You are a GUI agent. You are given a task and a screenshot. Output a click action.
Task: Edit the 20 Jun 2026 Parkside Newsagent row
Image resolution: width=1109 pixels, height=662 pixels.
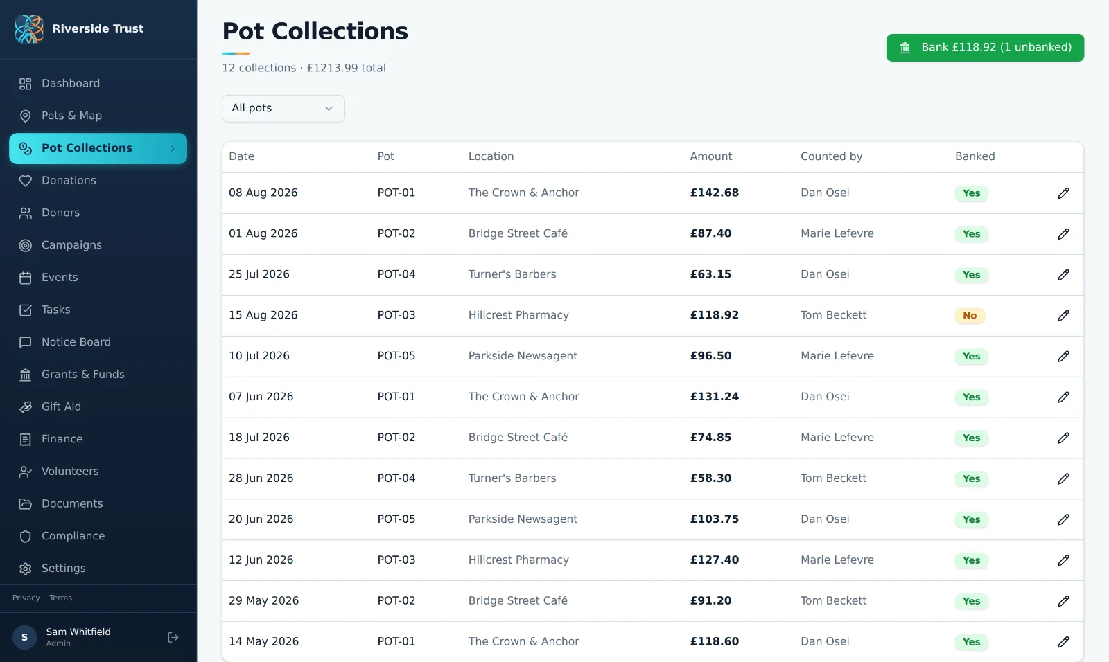pos(1063,519)
